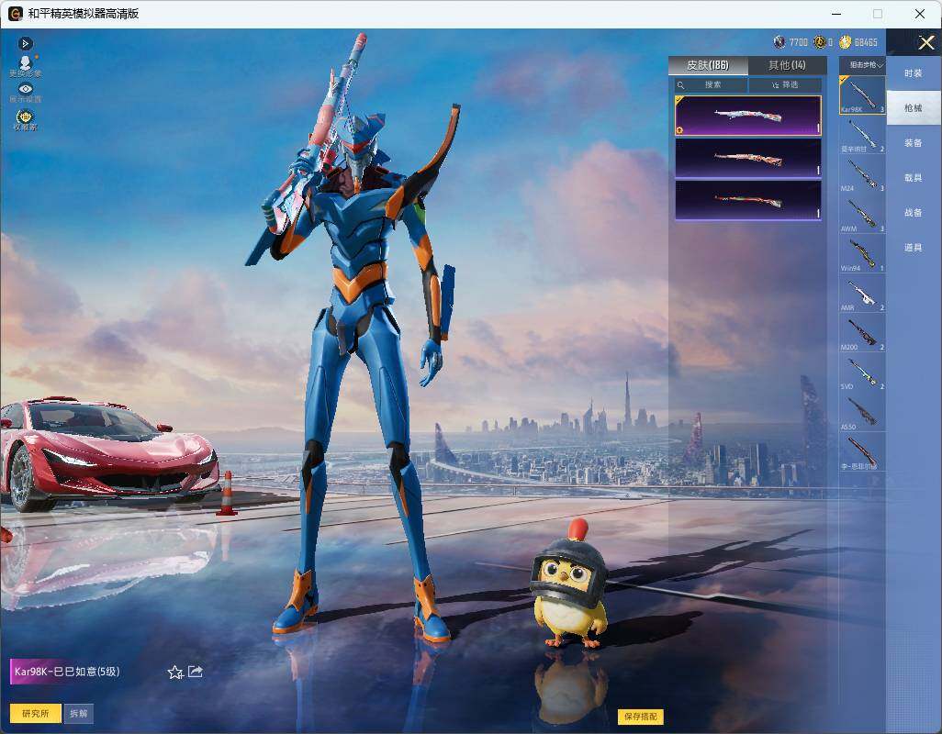
Task: Click the Kar98K-巳巳如意(5级) skin name label
Action: pyautogui.click(x=67, y=672)
